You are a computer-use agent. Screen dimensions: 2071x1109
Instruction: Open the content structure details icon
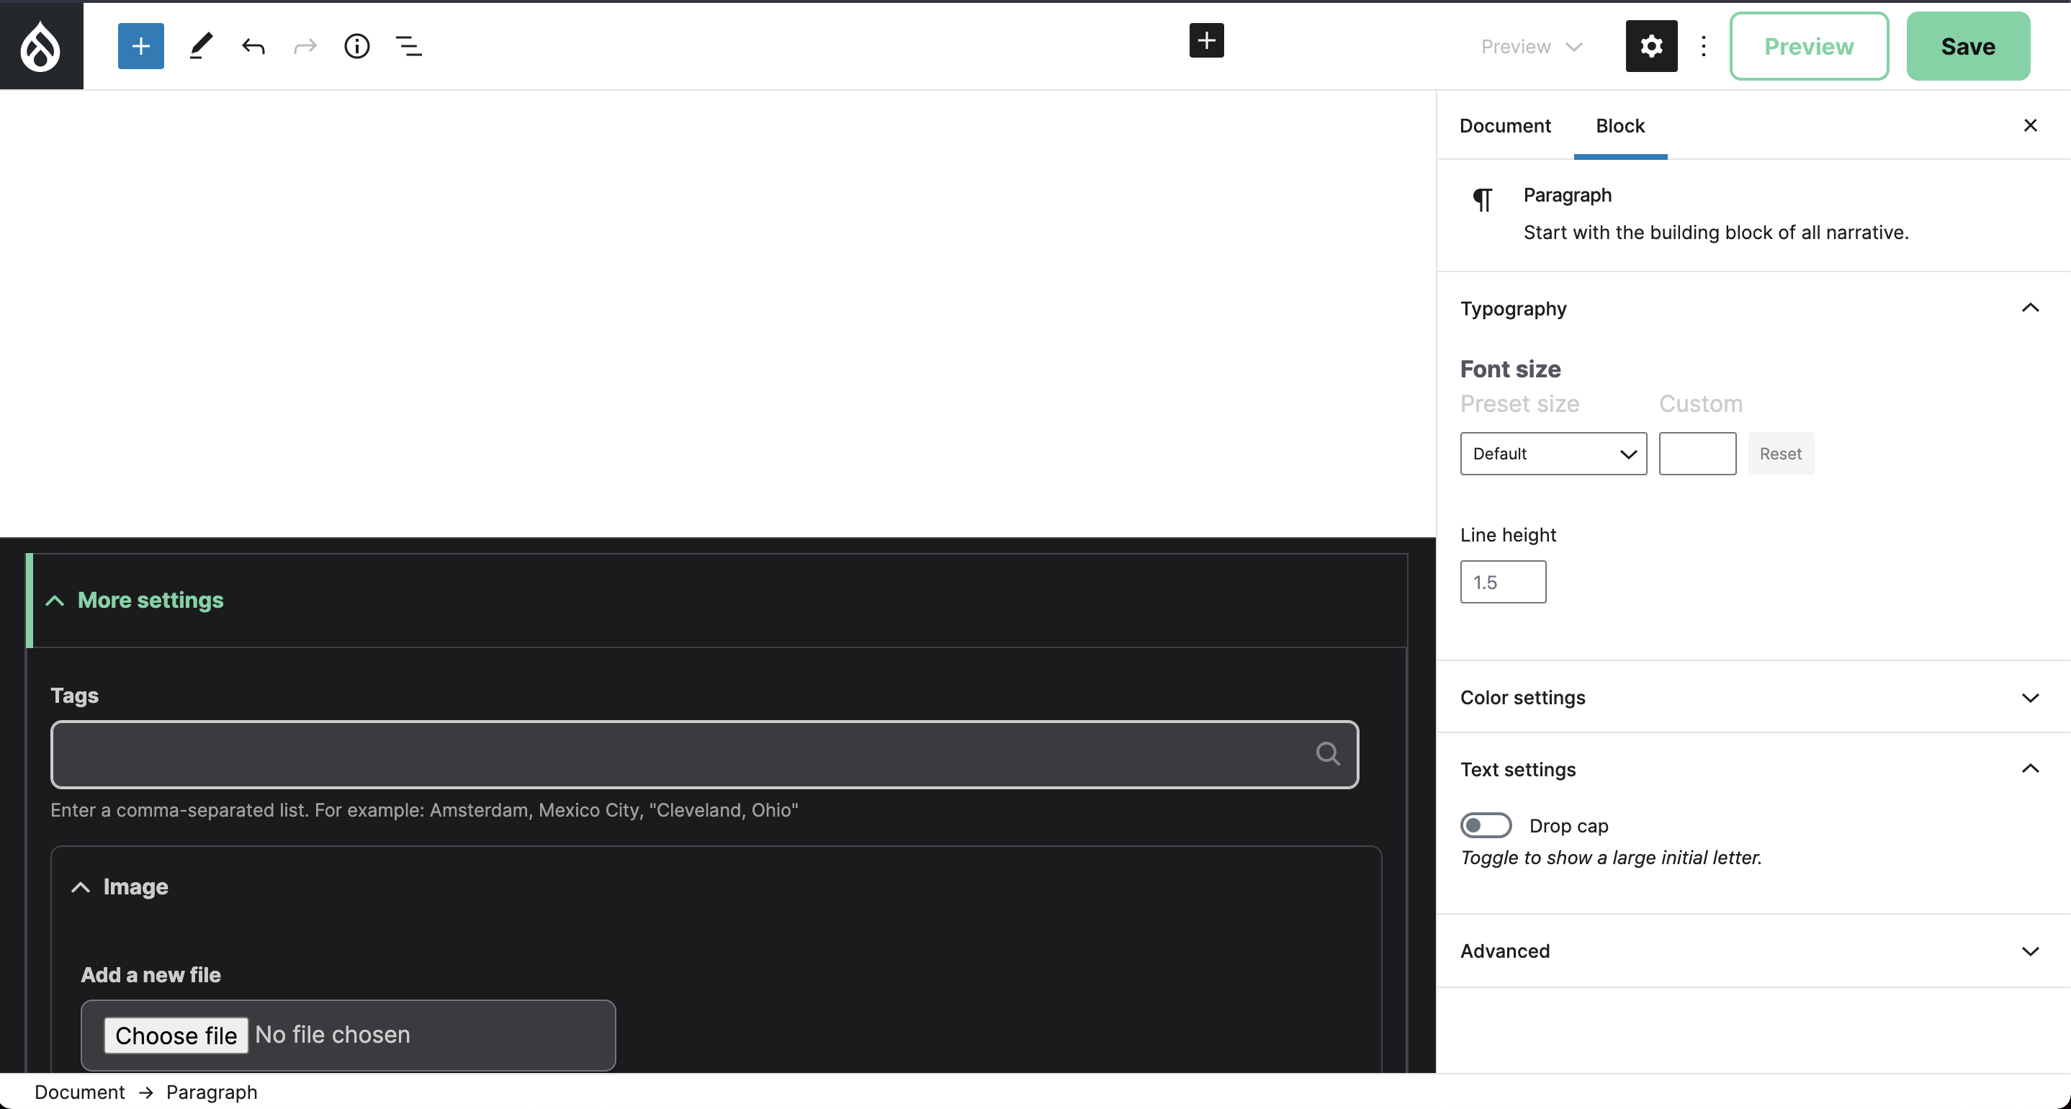(357, 46)
